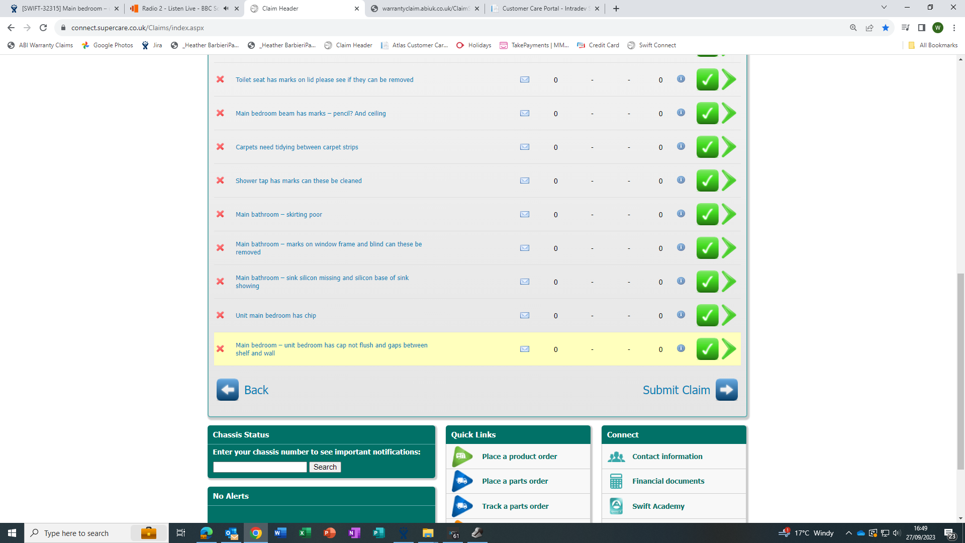Tick green check for sink silicon missing row
Screen dimensions: 965x543
(707, 282)
